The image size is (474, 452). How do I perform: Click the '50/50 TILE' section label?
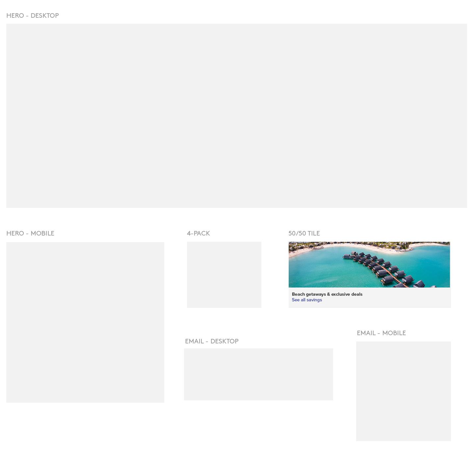pos(304,234)
